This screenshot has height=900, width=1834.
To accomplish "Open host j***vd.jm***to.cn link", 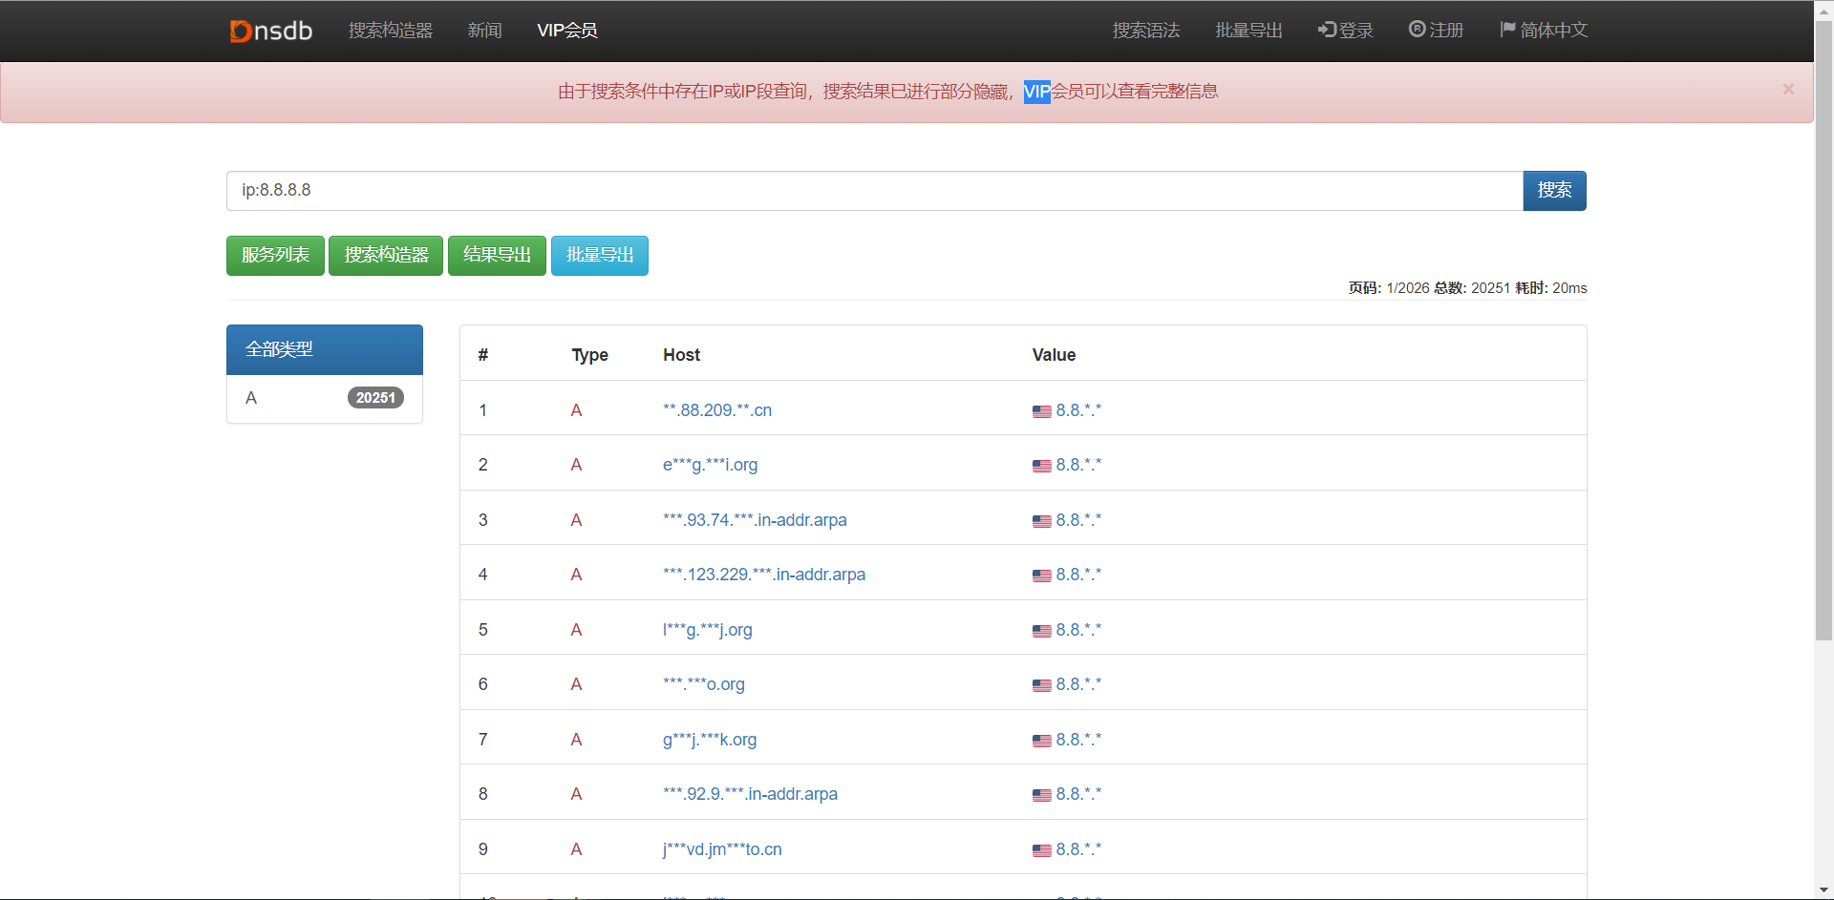I will pyautogui.click(x=722, y=849).
